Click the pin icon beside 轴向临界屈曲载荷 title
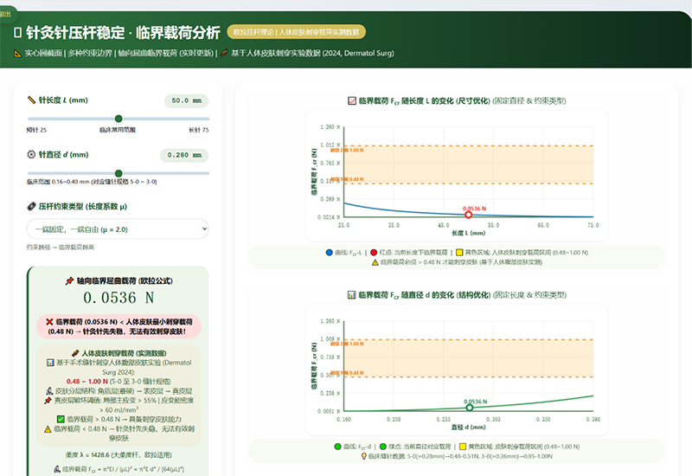 pyautogui.click(x=69, y=280)
